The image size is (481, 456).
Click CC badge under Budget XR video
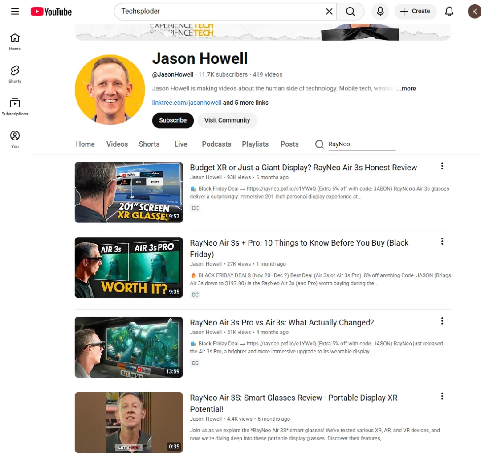195,208
